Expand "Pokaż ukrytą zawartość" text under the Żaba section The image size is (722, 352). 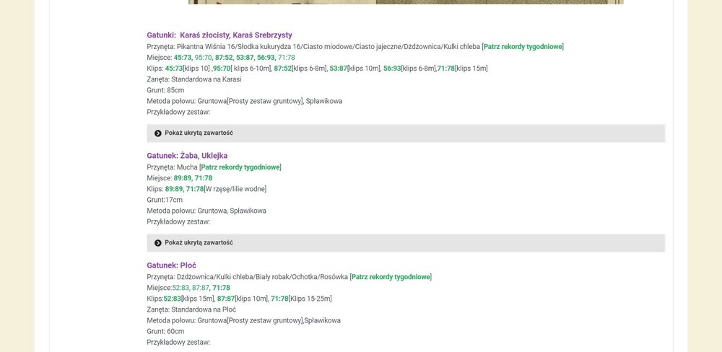199,243
